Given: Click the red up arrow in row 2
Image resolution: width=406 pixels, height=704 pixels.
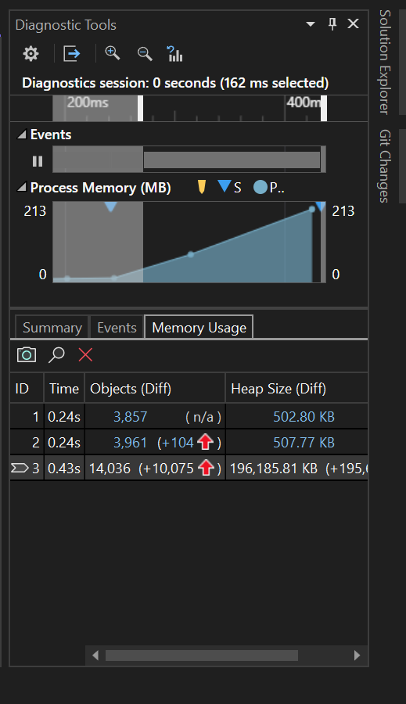Looking at the screenshot, I should pos(206,442).
